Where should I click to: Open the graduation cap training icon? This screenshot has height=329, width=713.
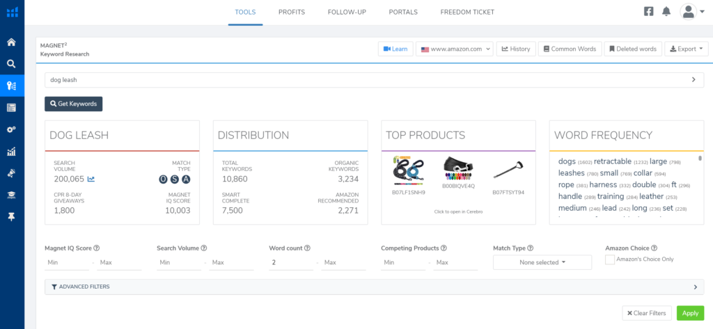(12, 195)
